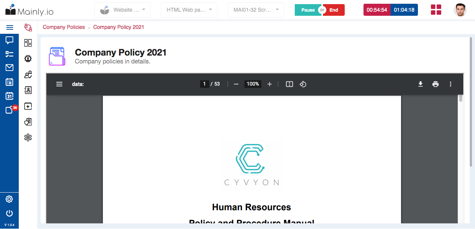The width and height of the screenshot is (475, 229).
Task: Open the team members check icon
Action: 28,74
